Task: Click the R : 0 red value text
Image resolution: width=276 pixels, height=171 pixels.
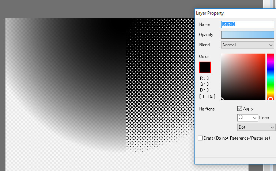Action: (x=204, y=78)
